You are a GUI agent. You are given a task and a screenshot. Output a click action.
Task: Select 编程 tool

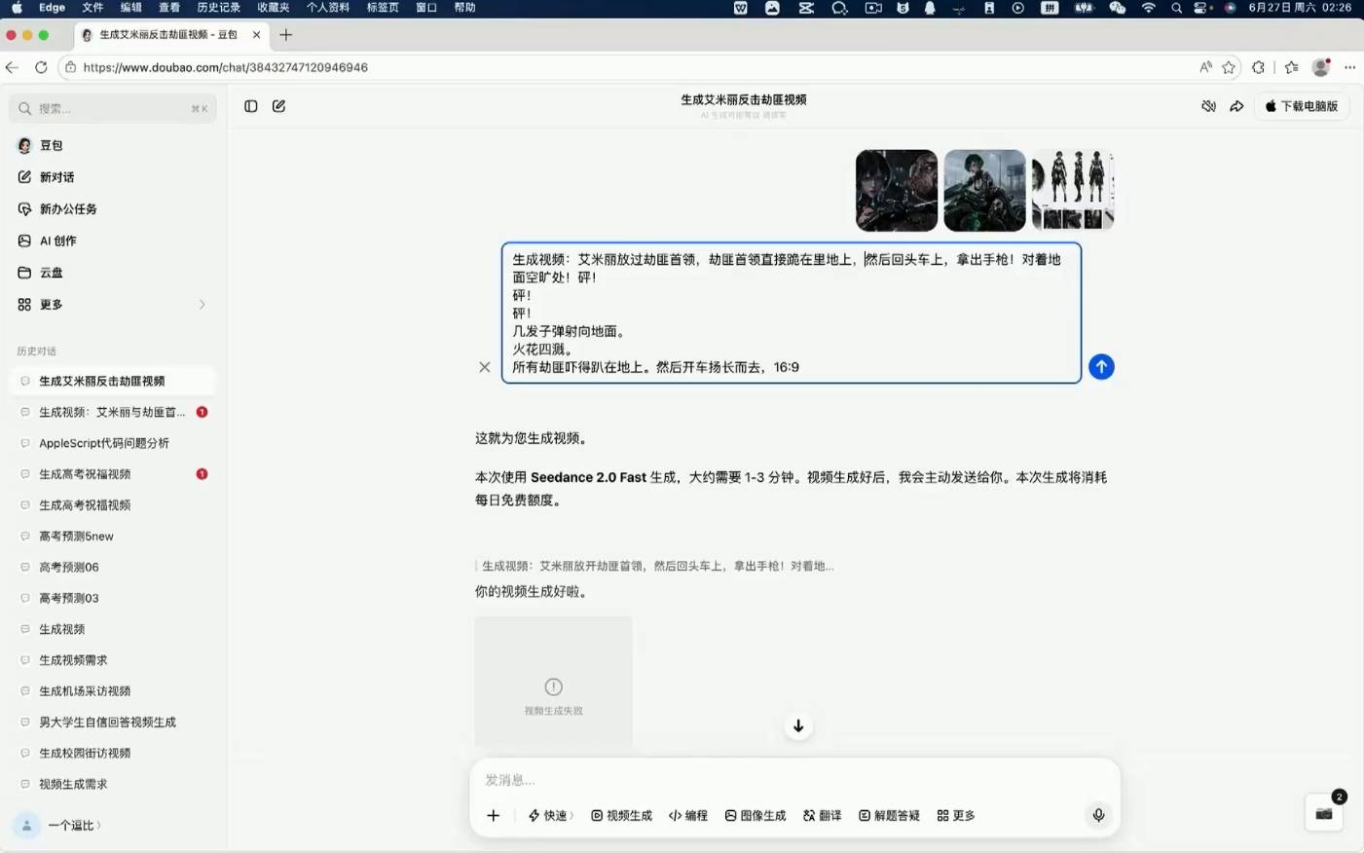click(x=688, y=816)
